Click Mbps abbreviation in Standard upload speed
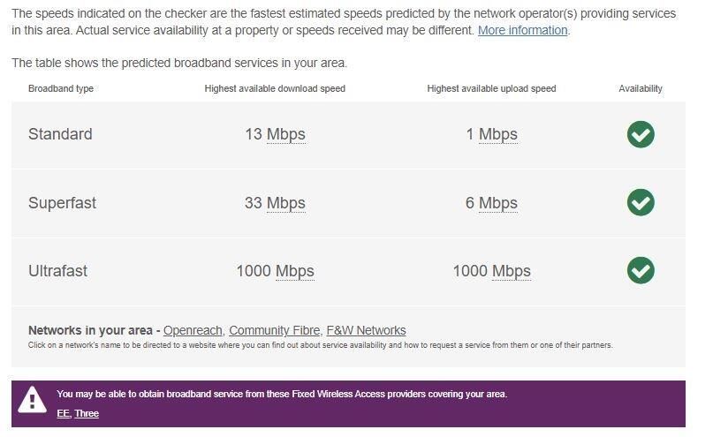The image size is (713, 437). tap(497, 134)
